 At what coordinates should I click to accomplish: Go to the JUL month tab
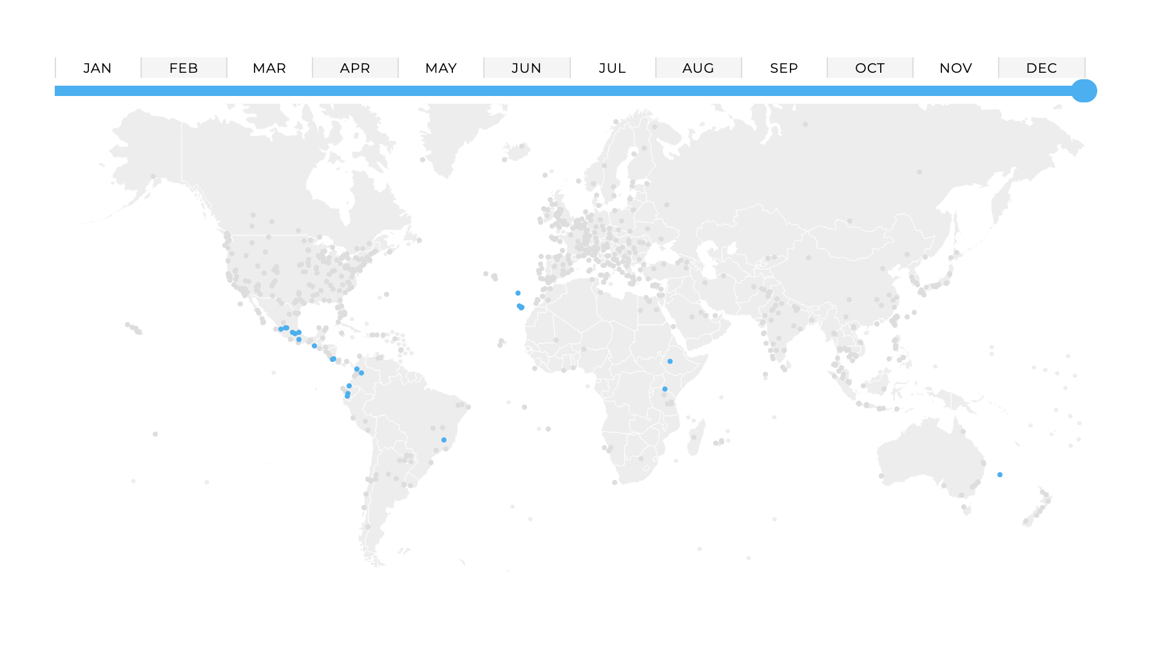tap(612, 68)
